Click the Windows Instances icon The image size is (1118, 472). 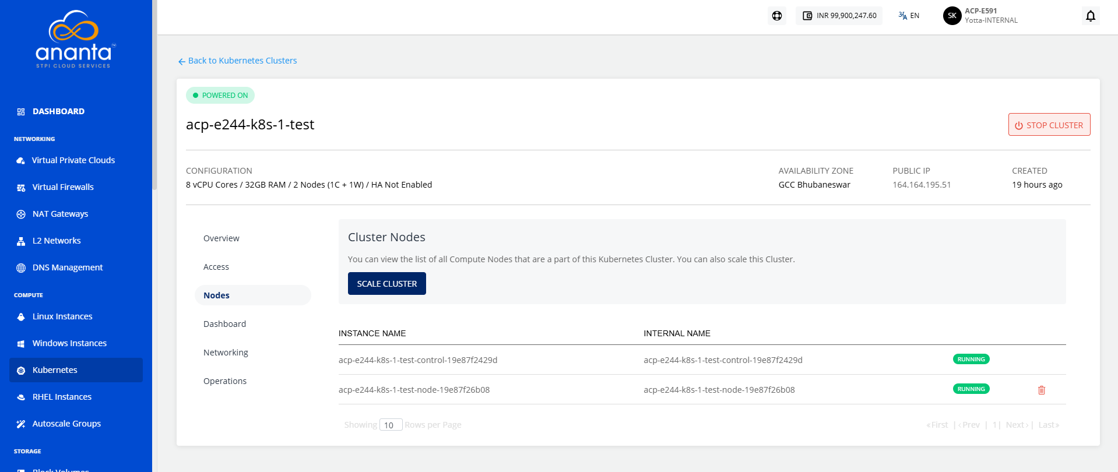(21, 343)
